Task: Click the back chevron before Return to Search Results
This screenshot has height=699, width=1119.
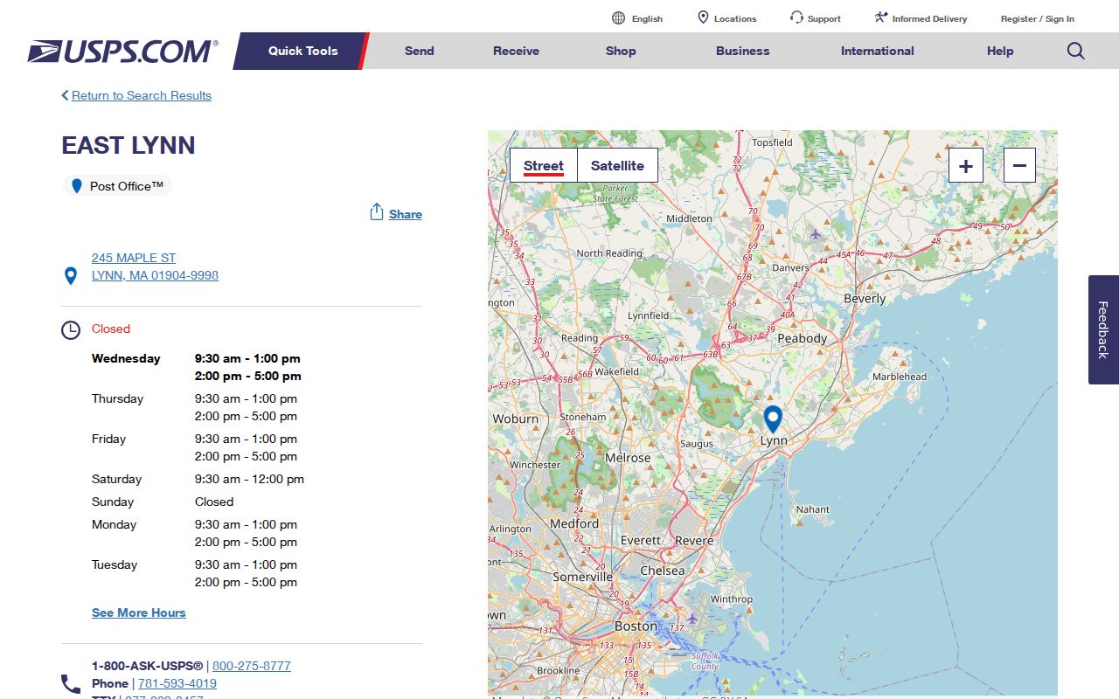Action: pyautogui.click(x=65, y=95)
